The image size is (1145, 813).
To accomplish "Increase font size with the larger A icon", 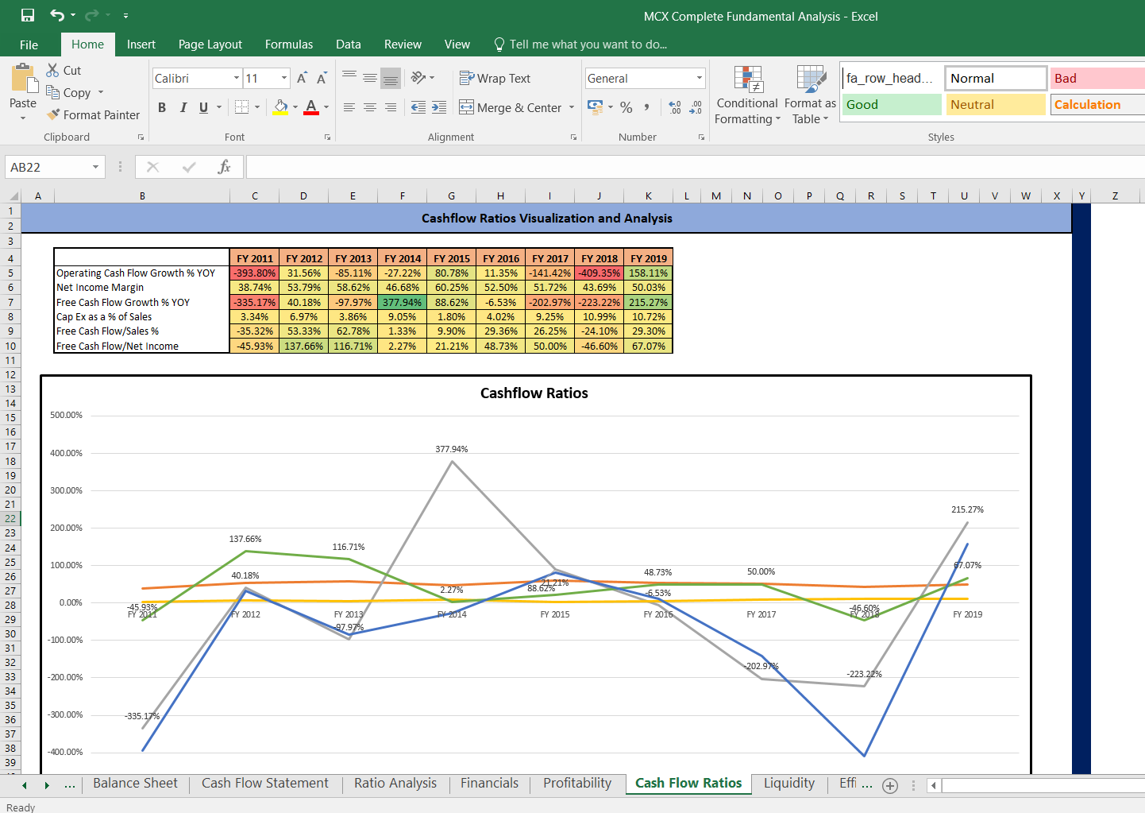I will point(302,78).
